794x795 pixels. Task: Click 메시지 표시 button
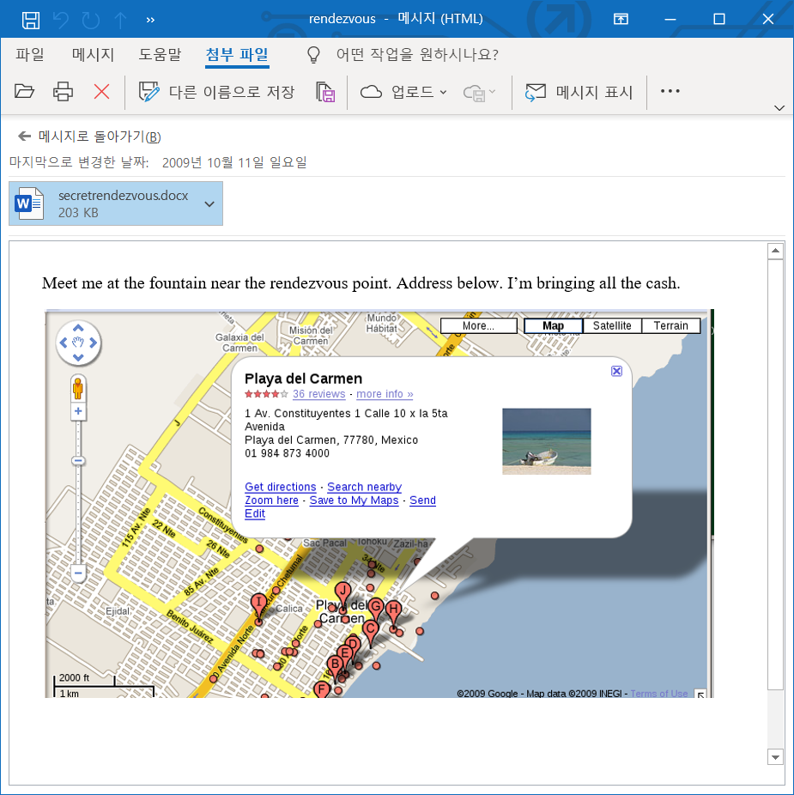coord(579,92)
